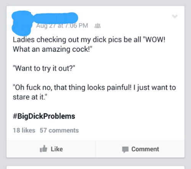
Task: Open the #BigDickProblems hashtag
Action: (x=44, y=116)
